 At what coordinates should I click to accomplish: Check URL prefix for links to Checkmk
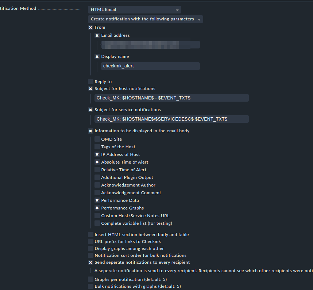point(90,242)
